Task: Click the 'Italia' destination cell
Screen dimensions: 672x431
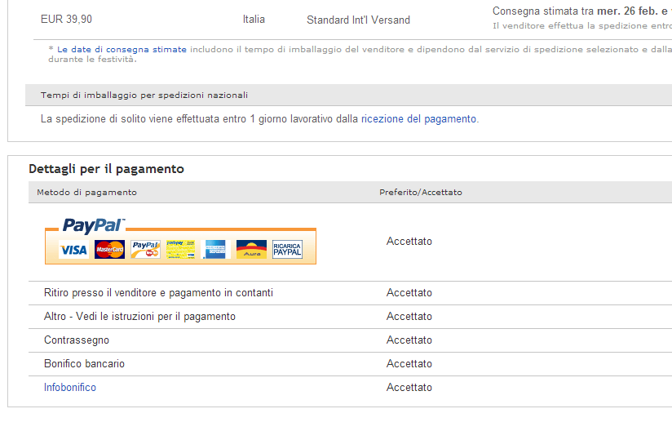Action: [x=254, y=20]
